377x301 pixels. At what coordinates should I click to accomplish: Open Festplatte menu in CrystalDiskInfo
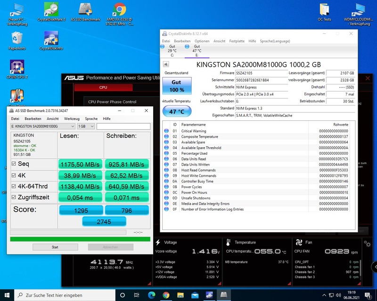237,41
